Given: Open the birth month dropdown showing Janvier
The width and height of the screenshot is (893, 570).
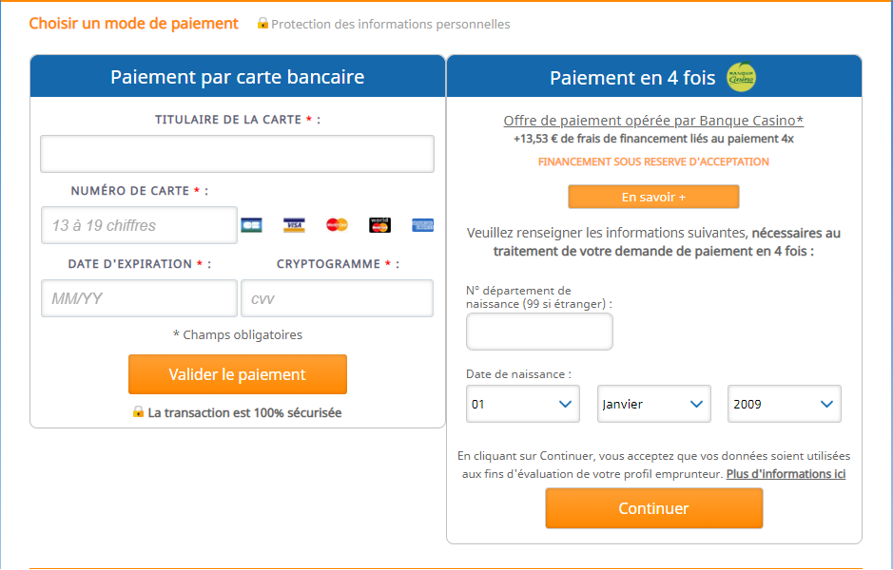Looking at the screenshot, I should 653,404.
